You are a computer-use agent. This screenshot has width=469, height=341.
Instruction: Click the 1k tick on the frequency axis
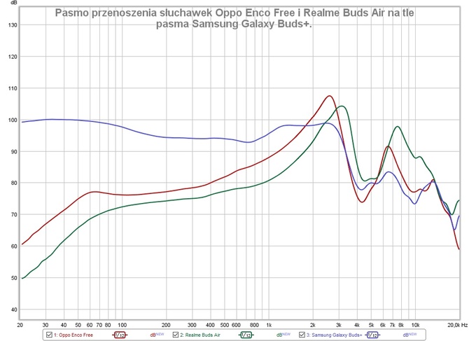point(269,325)
